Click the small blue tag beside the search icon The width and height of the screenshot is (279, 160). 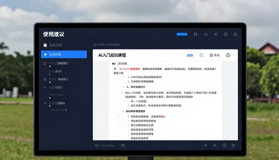tap(190, 56)
